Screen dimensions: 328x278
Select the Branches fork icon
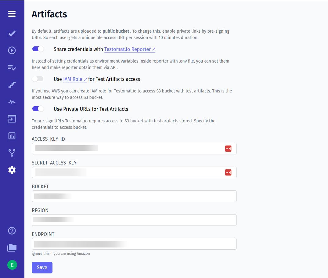(x=12, y=153)
